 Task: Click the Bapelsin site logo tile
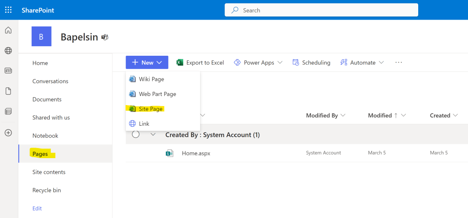tap(41, 37)
